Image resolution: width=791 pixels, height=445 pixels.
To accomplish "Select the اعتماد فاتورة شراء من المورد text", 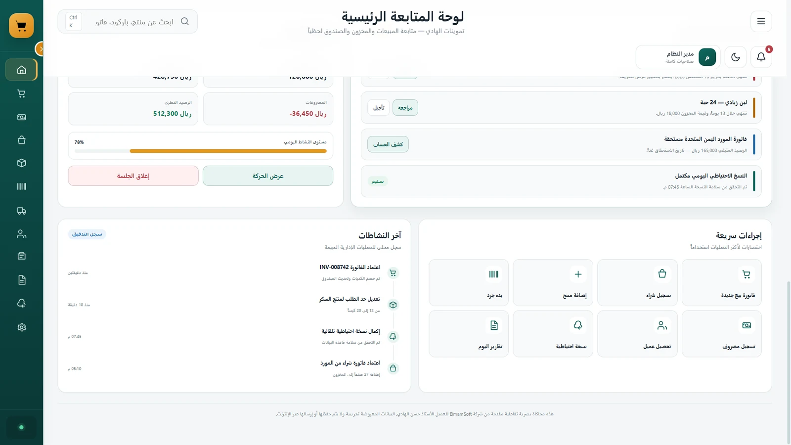I will 350,363.
